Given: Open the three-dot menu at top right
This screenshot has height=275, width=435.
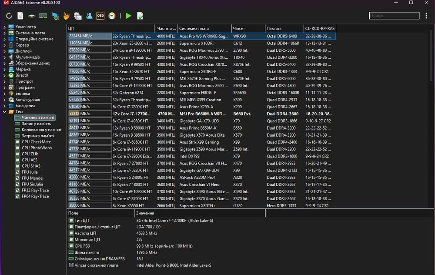Looking at the screenshot, I should point(426,16).
